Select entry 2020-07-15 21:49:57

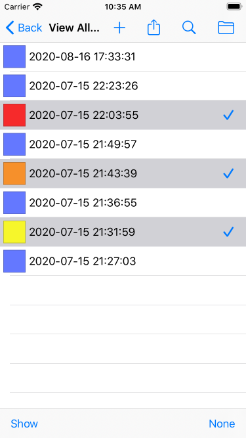(x=123, y=144)
